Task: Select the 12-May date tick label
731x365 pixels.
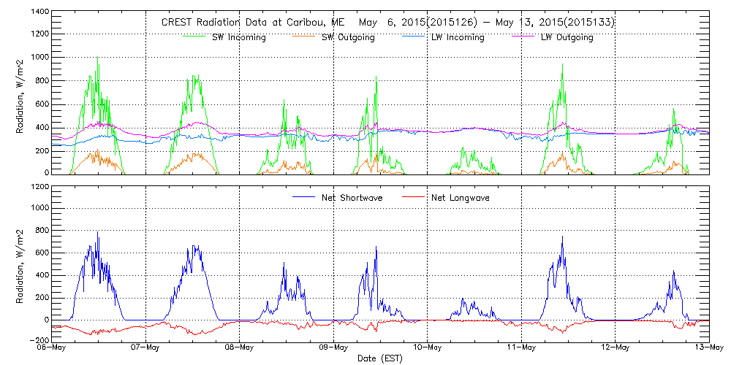Action: (x=615, y=347)
